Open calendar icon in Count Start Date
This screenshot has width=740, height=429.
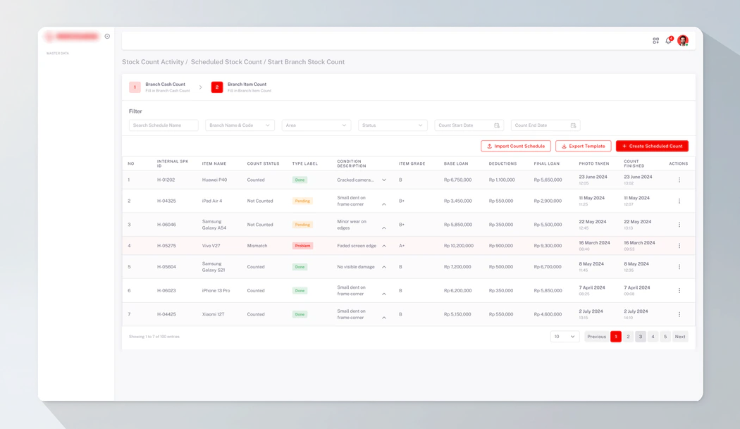point(496,125)
